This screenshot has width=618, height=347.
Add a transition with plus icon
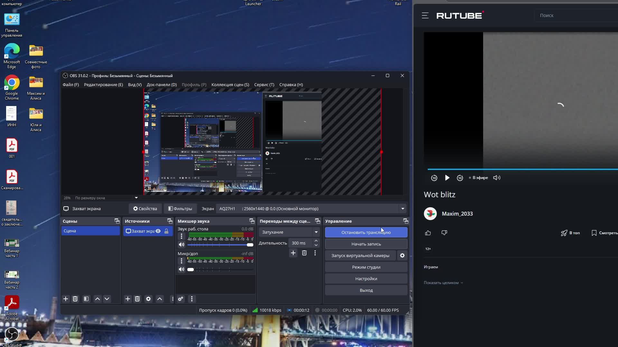click(293, 253)
